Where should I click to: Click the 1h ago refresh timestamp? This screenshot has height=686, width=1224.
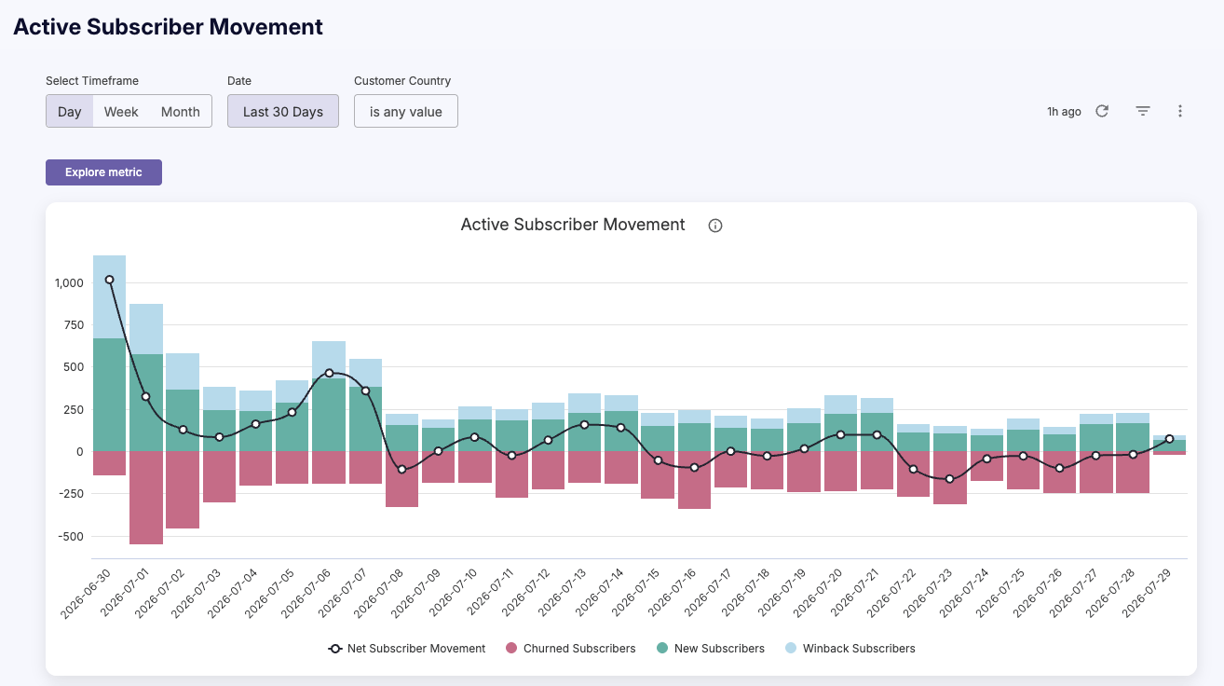tap(1064, 112)
